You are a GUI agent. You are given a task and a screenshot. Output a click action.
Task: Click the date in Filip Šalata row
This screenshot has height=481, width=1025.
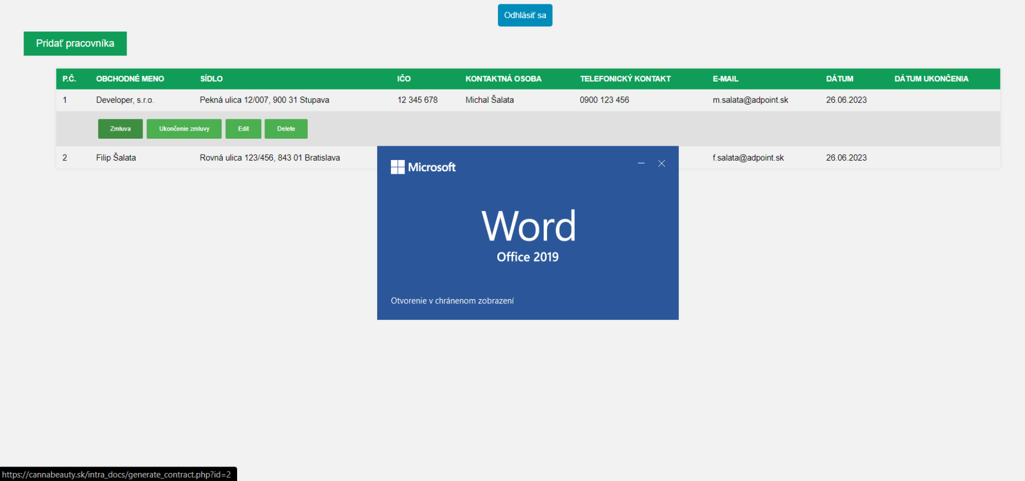(846, 157)
